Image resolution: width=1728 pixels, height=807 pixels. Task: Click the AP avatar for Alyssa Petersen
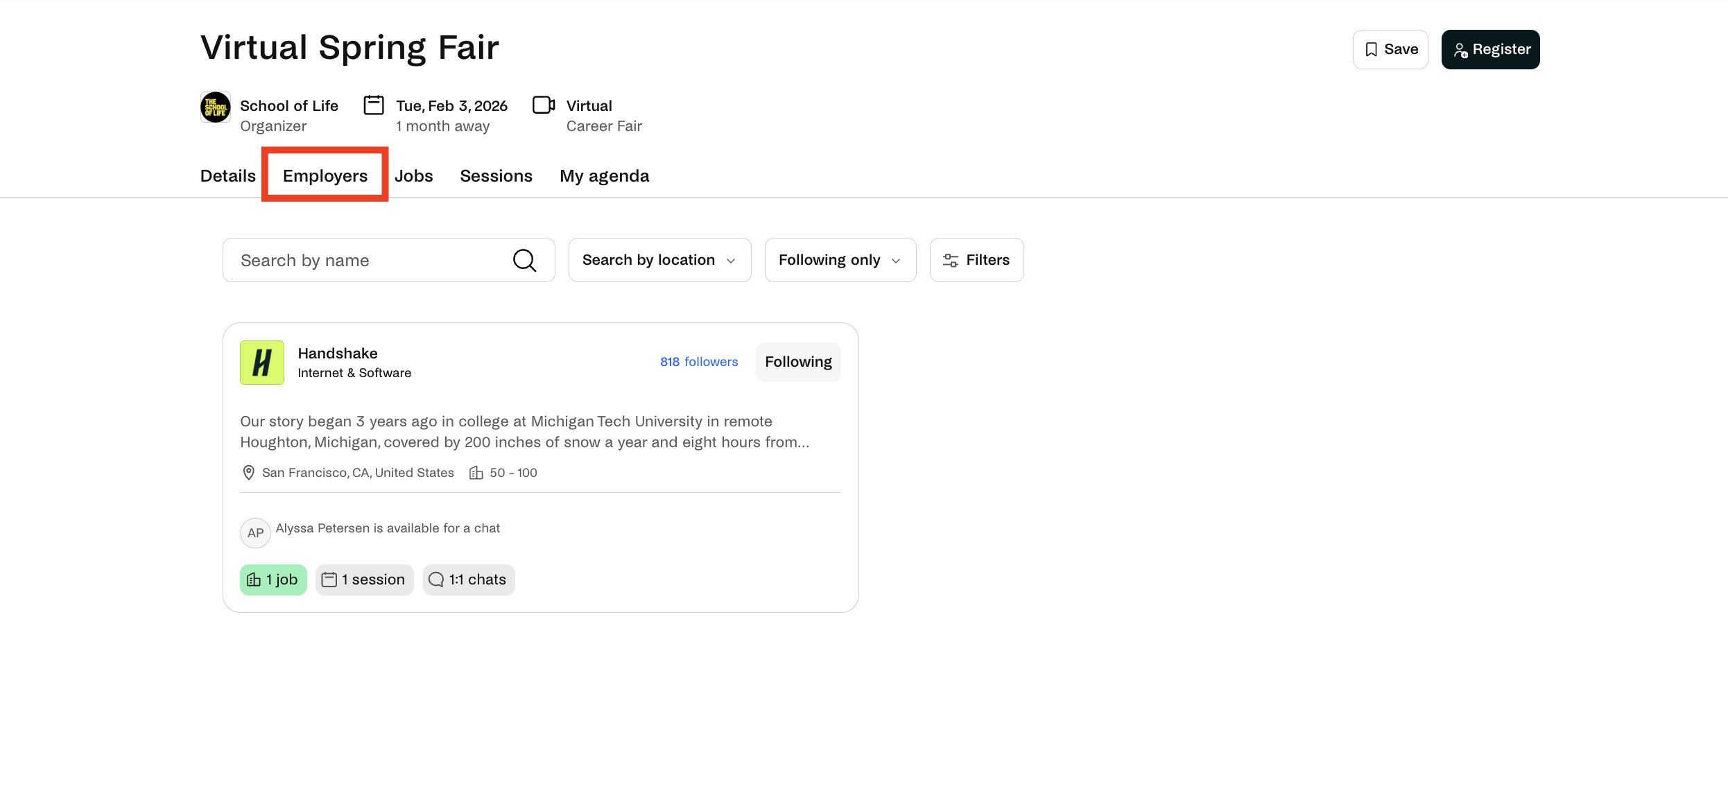[255, 533]
